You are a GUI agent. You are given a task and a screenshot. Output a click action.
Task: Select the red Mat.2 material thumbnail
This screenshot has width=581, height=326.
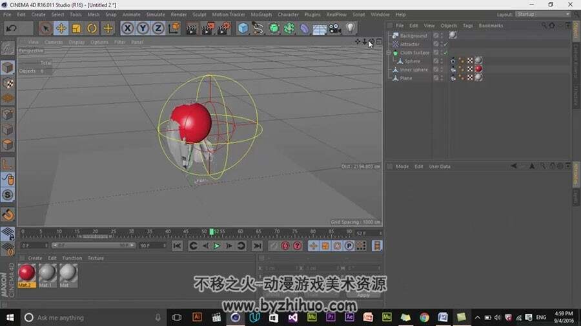[x=26, y=273]
